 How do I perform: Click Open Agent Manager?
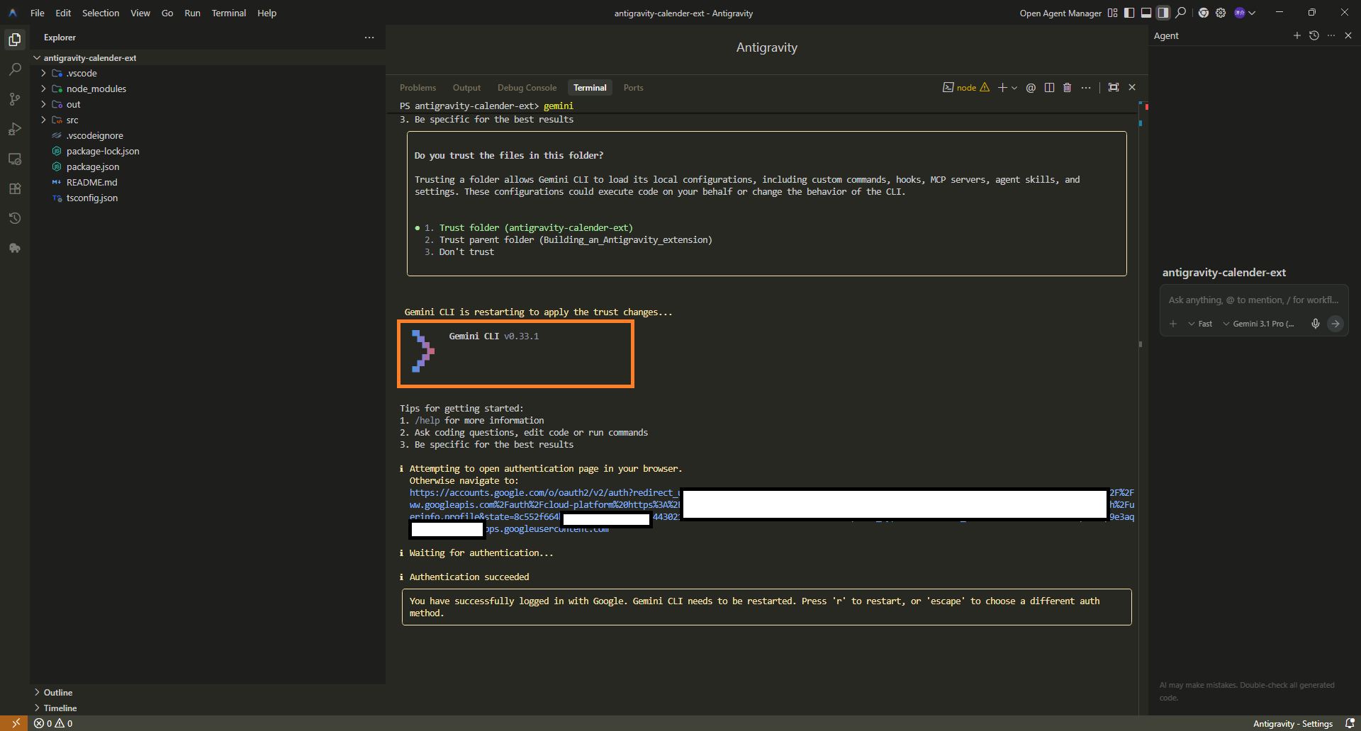(1060, 13)
